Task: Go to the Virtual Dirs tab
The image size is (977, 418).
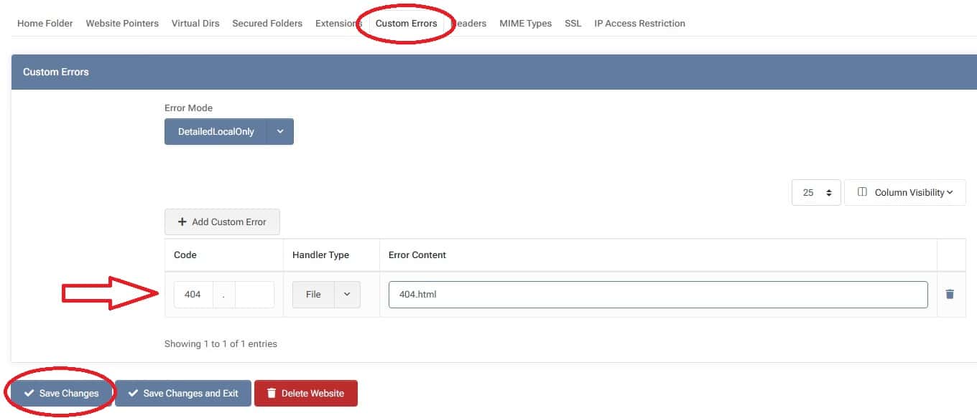Action: (195, 23)
